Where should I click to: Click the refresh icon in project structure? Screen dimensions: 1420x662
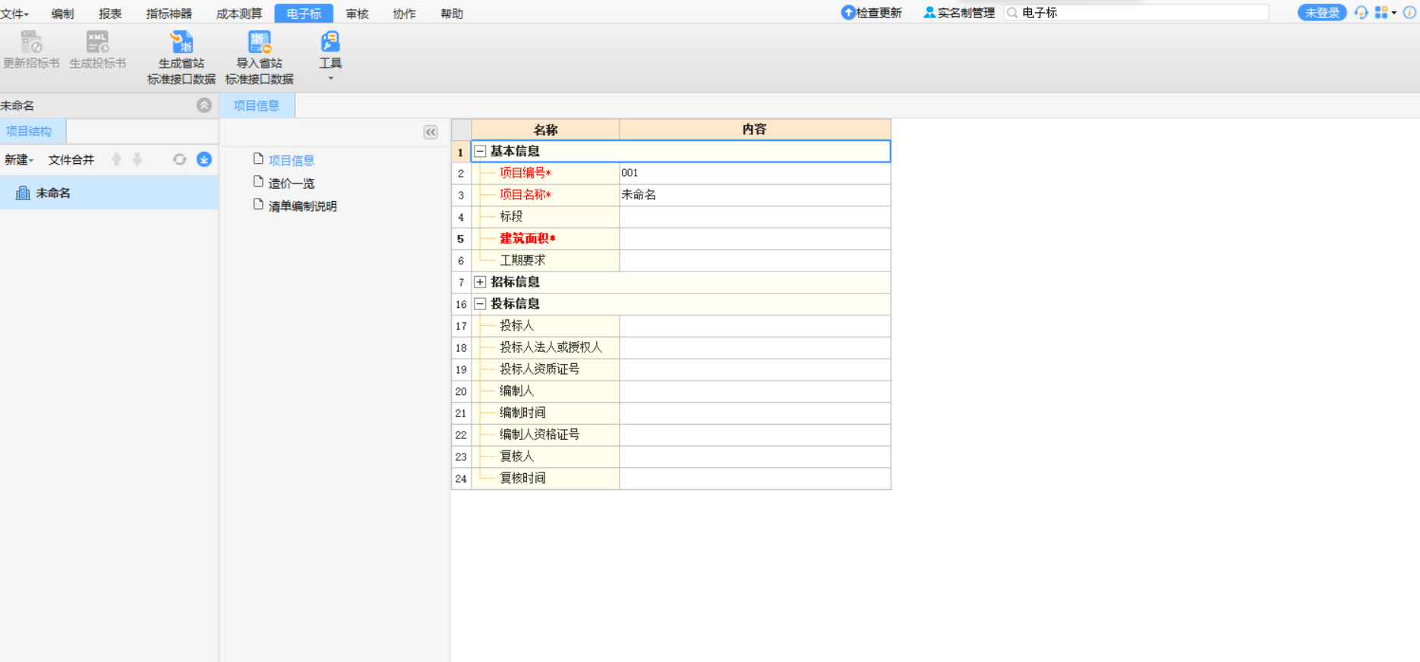[179, 159]
